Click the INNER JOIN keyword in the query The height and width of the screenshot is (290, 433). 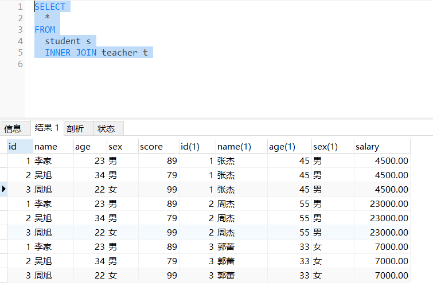71,52
